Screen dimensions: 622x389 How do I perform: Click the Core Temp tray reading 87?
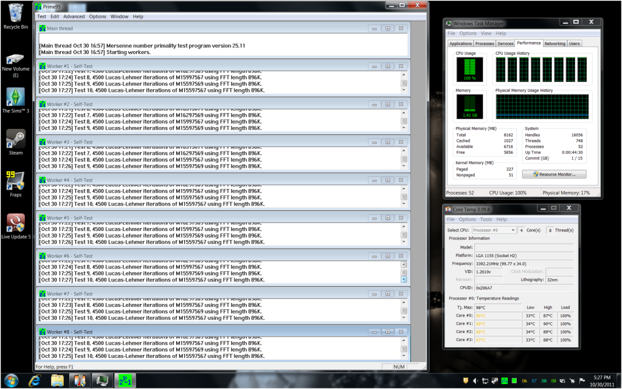(534, 381)
